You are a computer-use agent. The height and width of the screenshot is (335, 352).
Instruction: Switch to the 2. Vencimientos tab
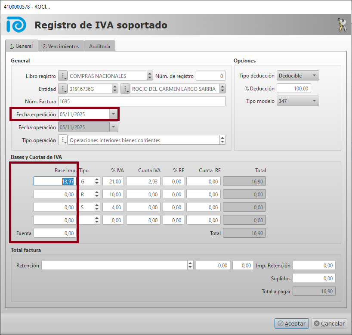[61, 46]
